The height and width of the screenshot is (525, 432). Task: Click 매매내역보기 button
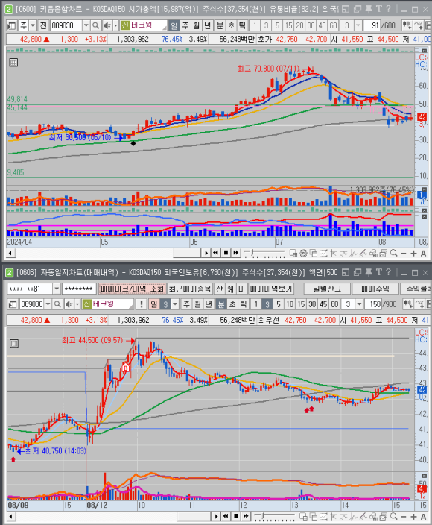(271, 289)
